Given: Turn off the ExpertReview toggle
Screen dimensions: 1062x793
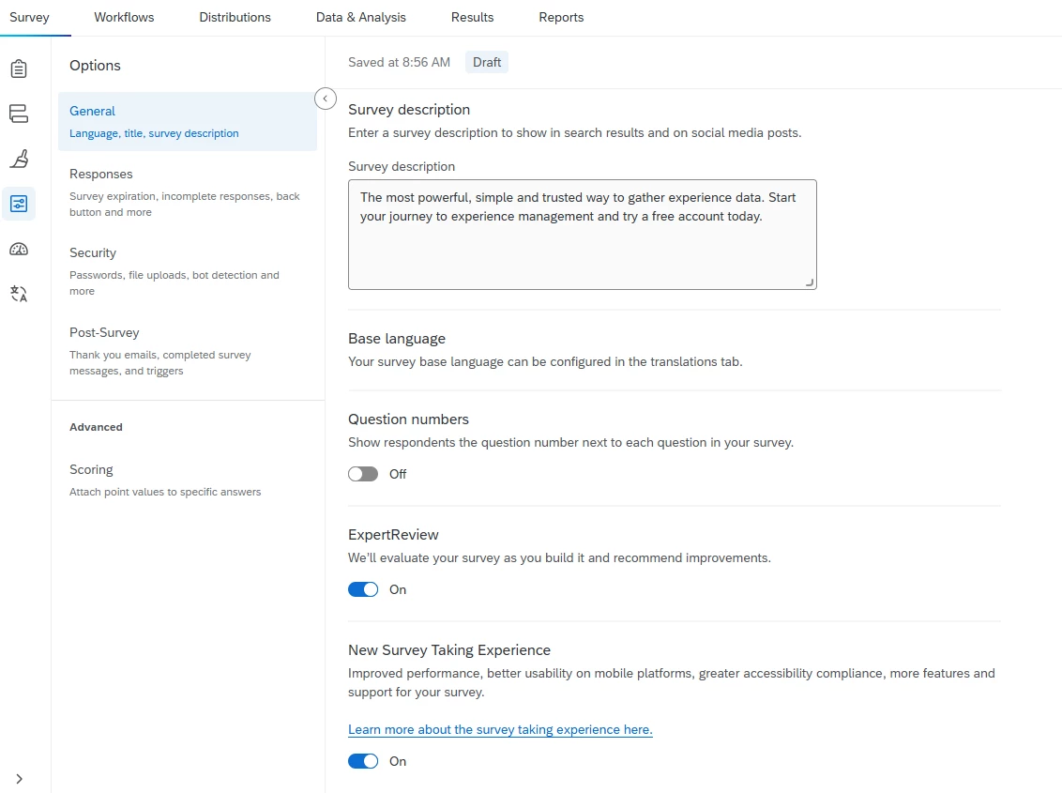Looking at the screenshot, I should (x=363, y=589).
